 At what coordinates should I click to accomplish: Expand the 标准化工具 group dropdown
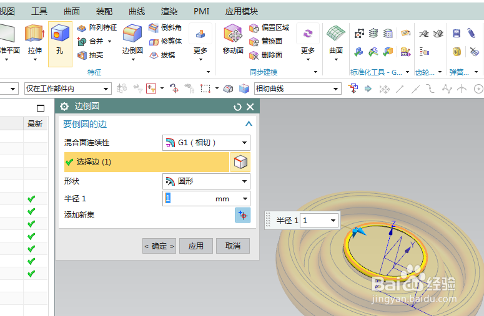coord(407,72)
